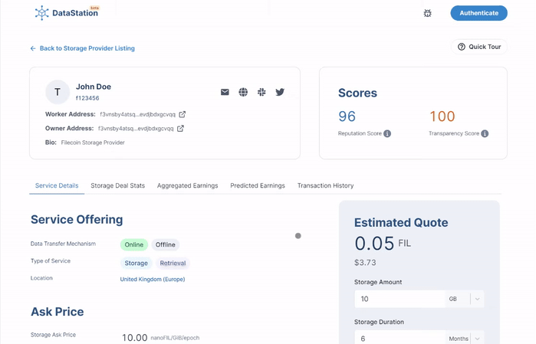This screenshot has width=536, height=344.
Task: Click the John Doe provider name
Action: pyautogui.click(x=94, y=87)
